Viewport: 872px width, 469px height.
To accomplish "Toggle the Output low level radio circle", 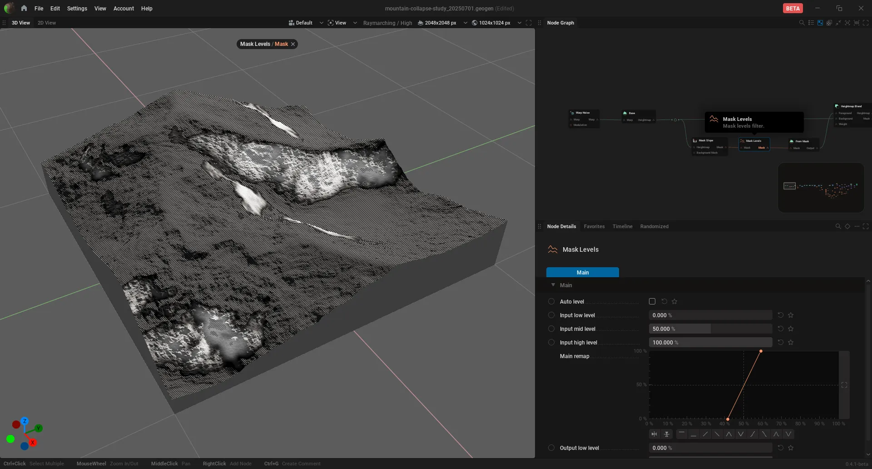I will pos(551,448).
